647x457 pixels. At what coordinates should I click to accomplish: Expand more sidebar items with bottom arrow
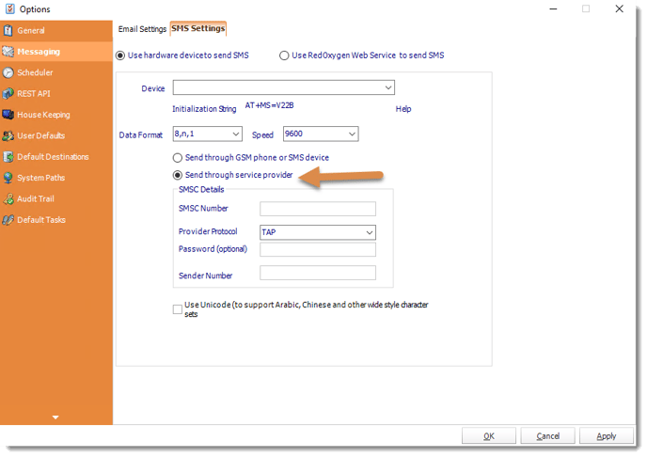[x=55, y=418]
